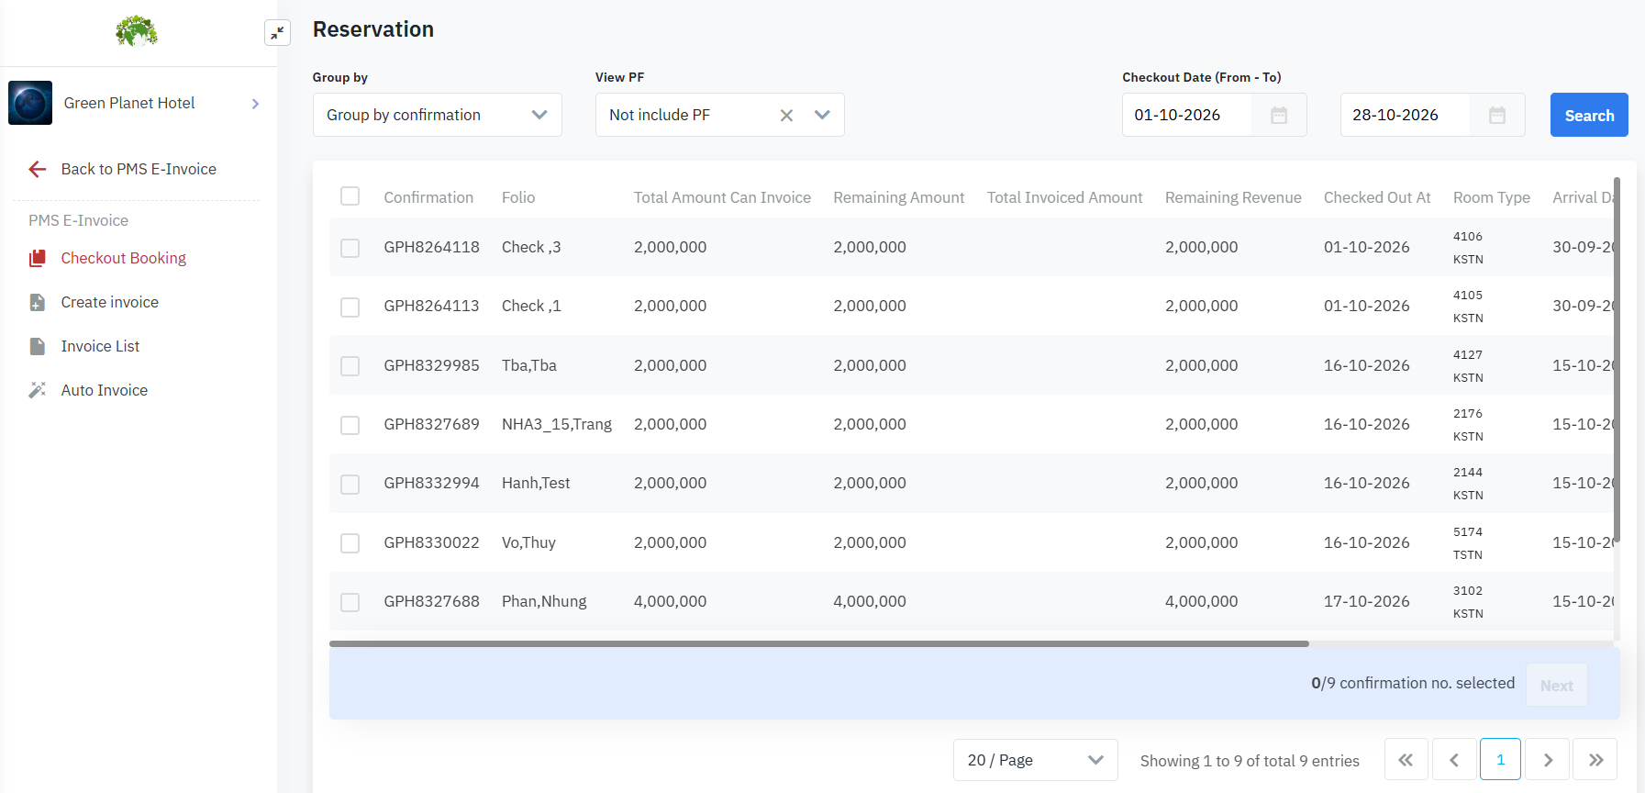Go to Invoice List in the sidebar
The width and height of the screenshot is (1645, 793).
click(x=101, y=346)
